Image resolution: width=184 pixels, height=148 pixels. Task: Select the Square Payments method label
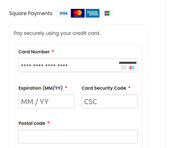(31, 13)
